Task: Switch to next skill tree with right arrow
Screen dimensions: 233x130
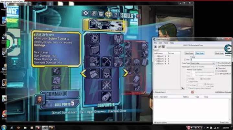Action: click(126, 73)
